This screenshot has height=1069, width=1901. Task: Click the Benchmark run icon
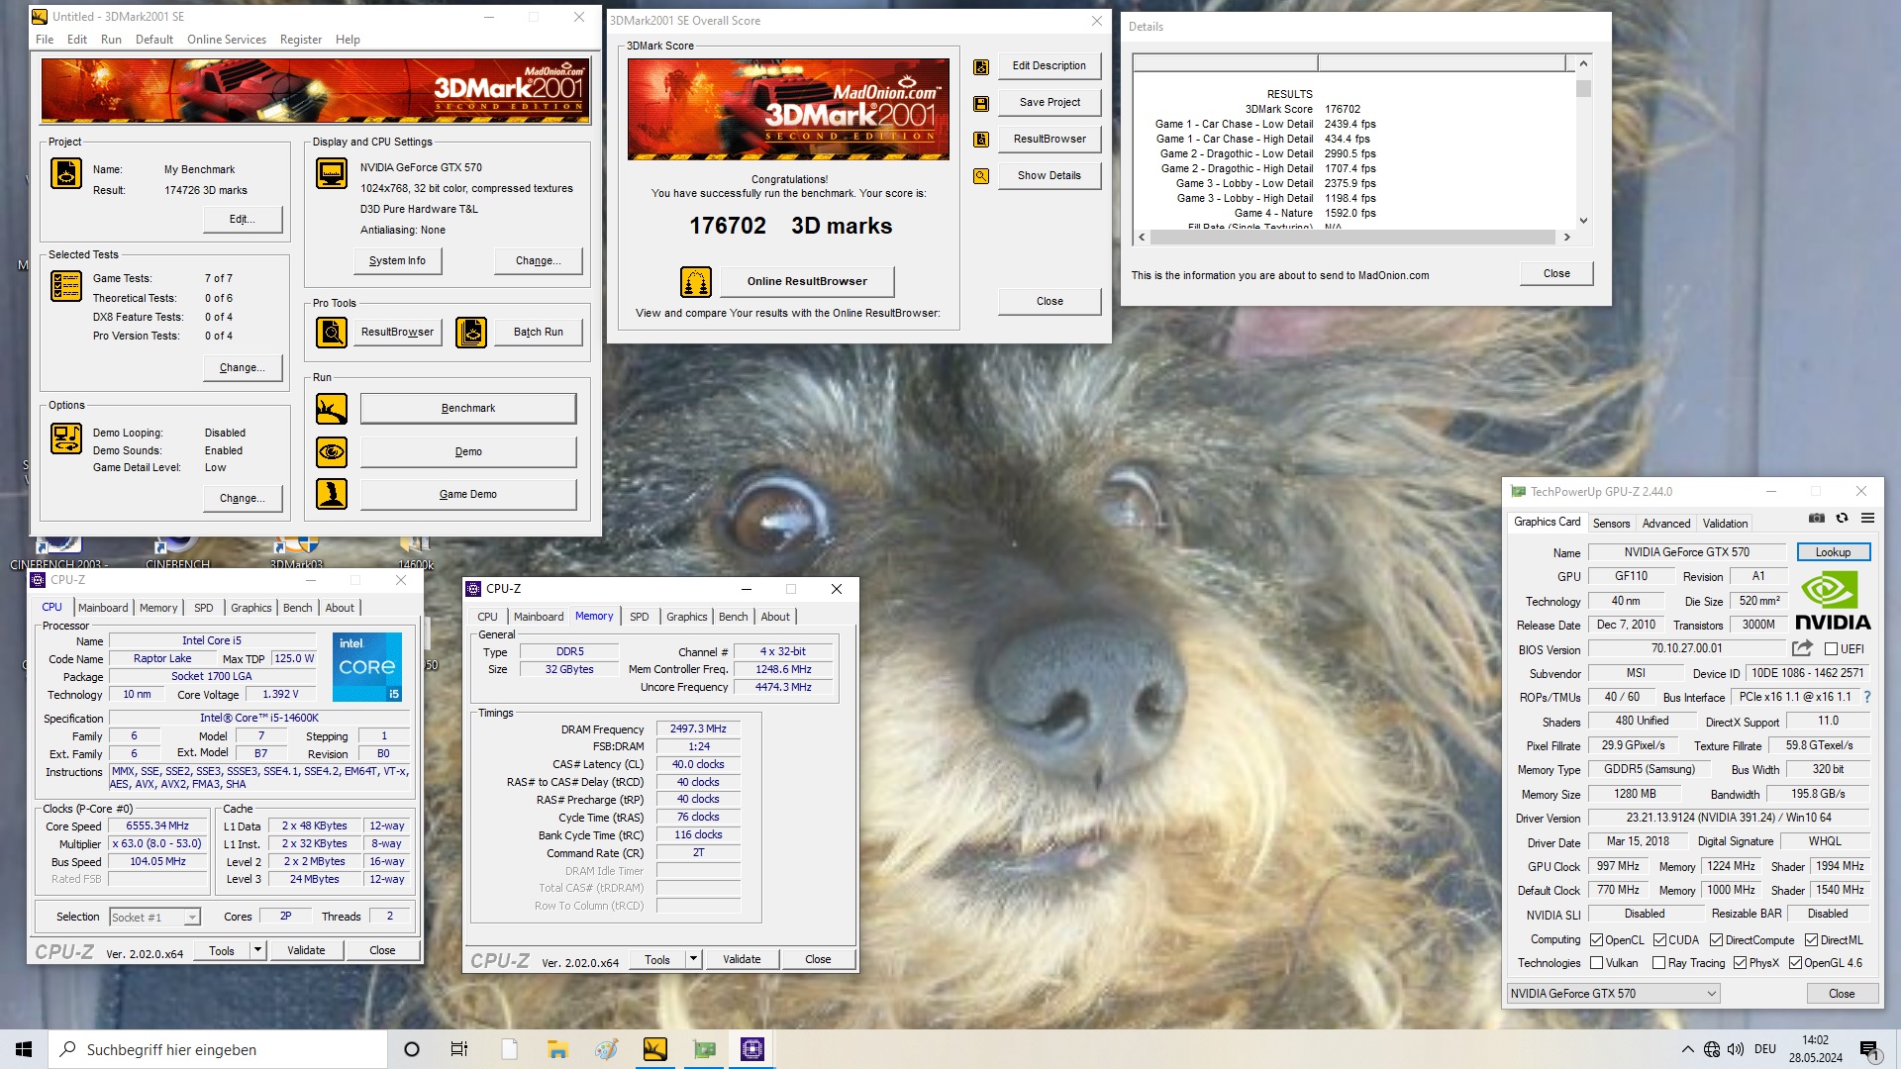pos(332,409)
